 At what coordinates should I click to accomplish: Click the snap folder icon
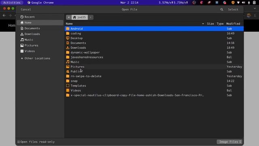point(68,81)
